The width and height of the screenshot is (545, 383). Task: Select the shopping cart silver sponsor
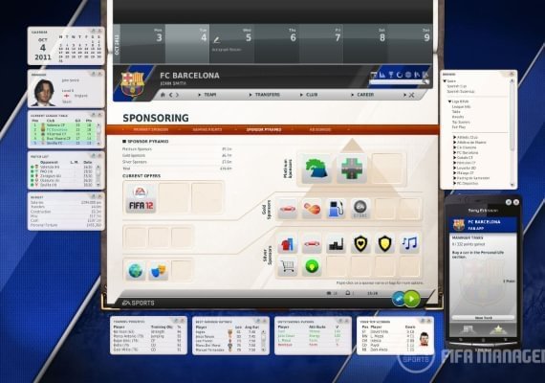click(x=288, y=267)
